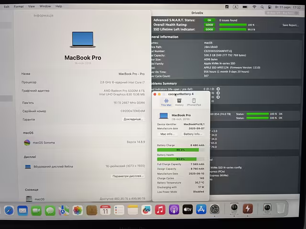Switch to History tab in coconutBattery

point(179,102)
